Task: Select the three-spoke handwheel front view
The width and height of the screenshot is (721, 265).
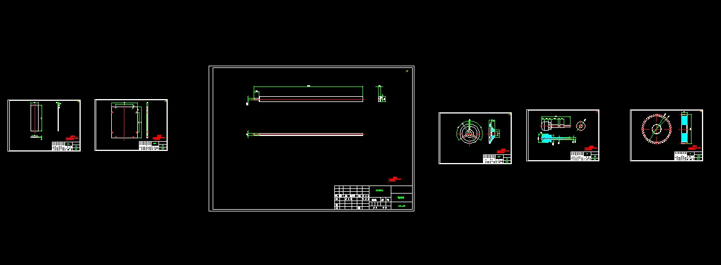Action: [x=469, y=133]
